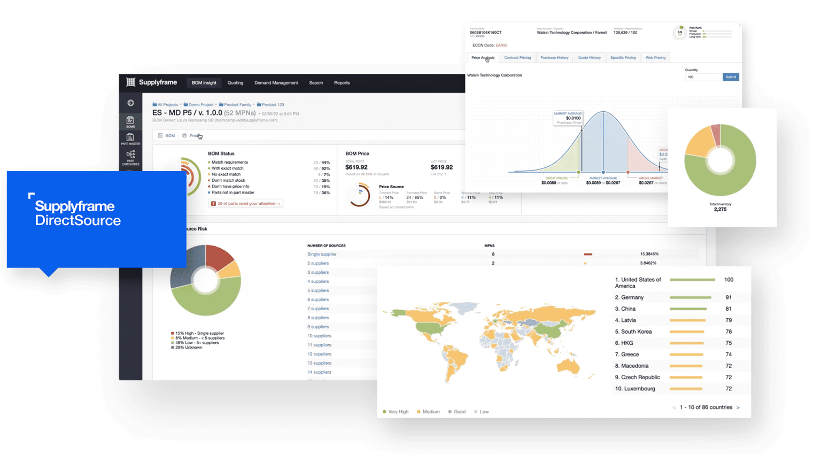Click the BOM document icon in toolbar
This screenshot has height=462, width=821.
(160, 136)
